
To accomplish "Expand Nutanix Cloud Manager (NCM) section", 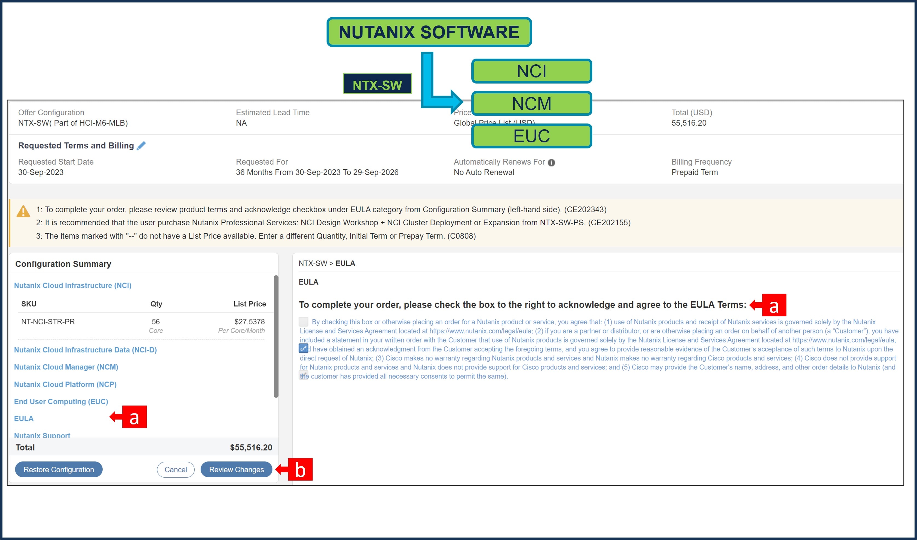I will (x=66, y=367).
